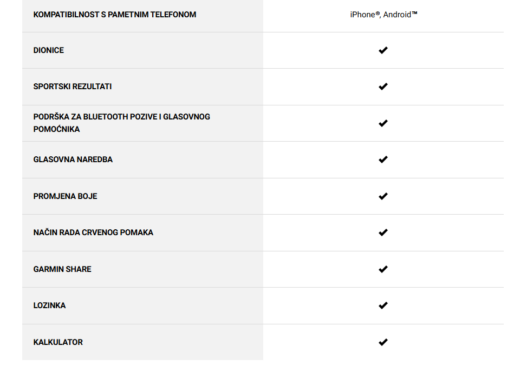Click the Sportski rezultati checkmark icon

click(x=383, y=86)
